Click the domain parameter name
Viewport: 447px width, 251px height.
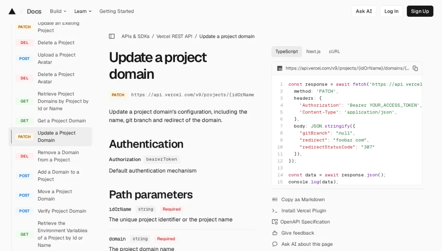click(117, 239)
